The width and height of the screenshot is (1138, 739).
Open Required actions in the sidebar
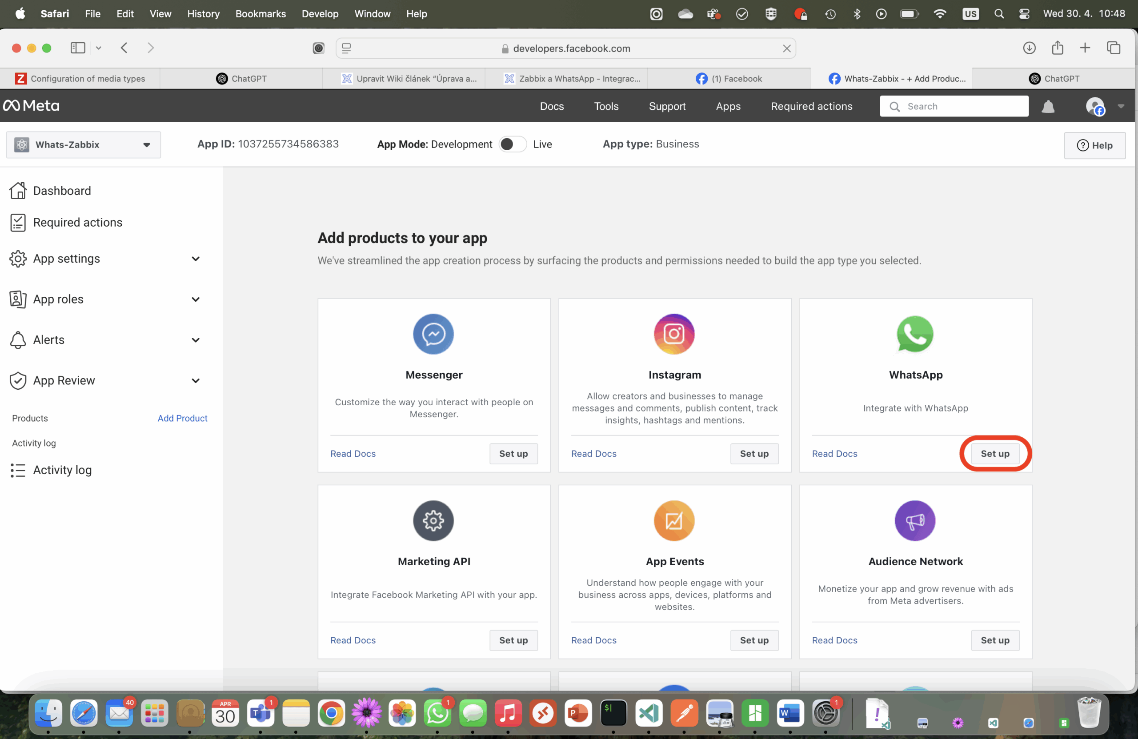[x=66, y=222]
